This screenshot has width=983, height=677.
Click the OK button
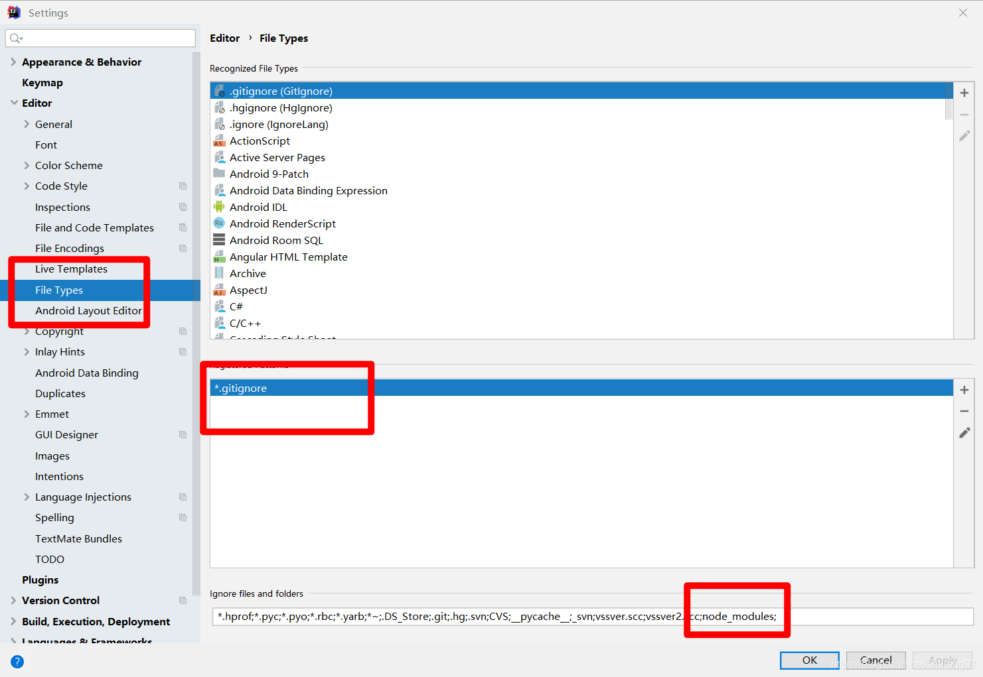[810, 660]
